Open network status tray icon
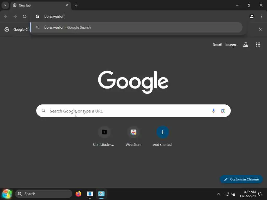The width and height of the screenshot is (267, 200). pyautogui.click(x=227, y=194)
